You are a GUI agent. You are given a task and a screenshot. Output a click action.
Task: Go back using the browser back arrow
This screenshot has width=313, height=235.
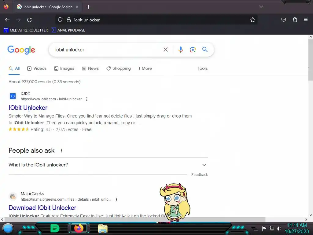coord(7,20)
